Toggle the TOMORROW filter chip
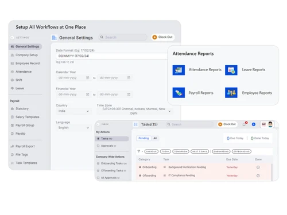 coord(181,151)
